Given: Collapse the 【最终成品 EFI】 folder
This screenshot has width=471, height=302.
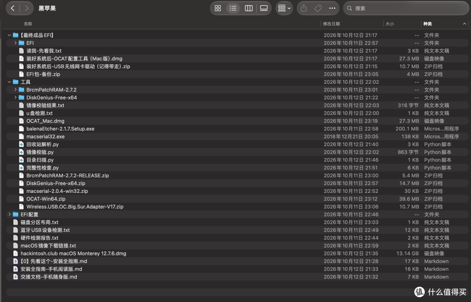Looking at the screenshot, I should 9,35.
